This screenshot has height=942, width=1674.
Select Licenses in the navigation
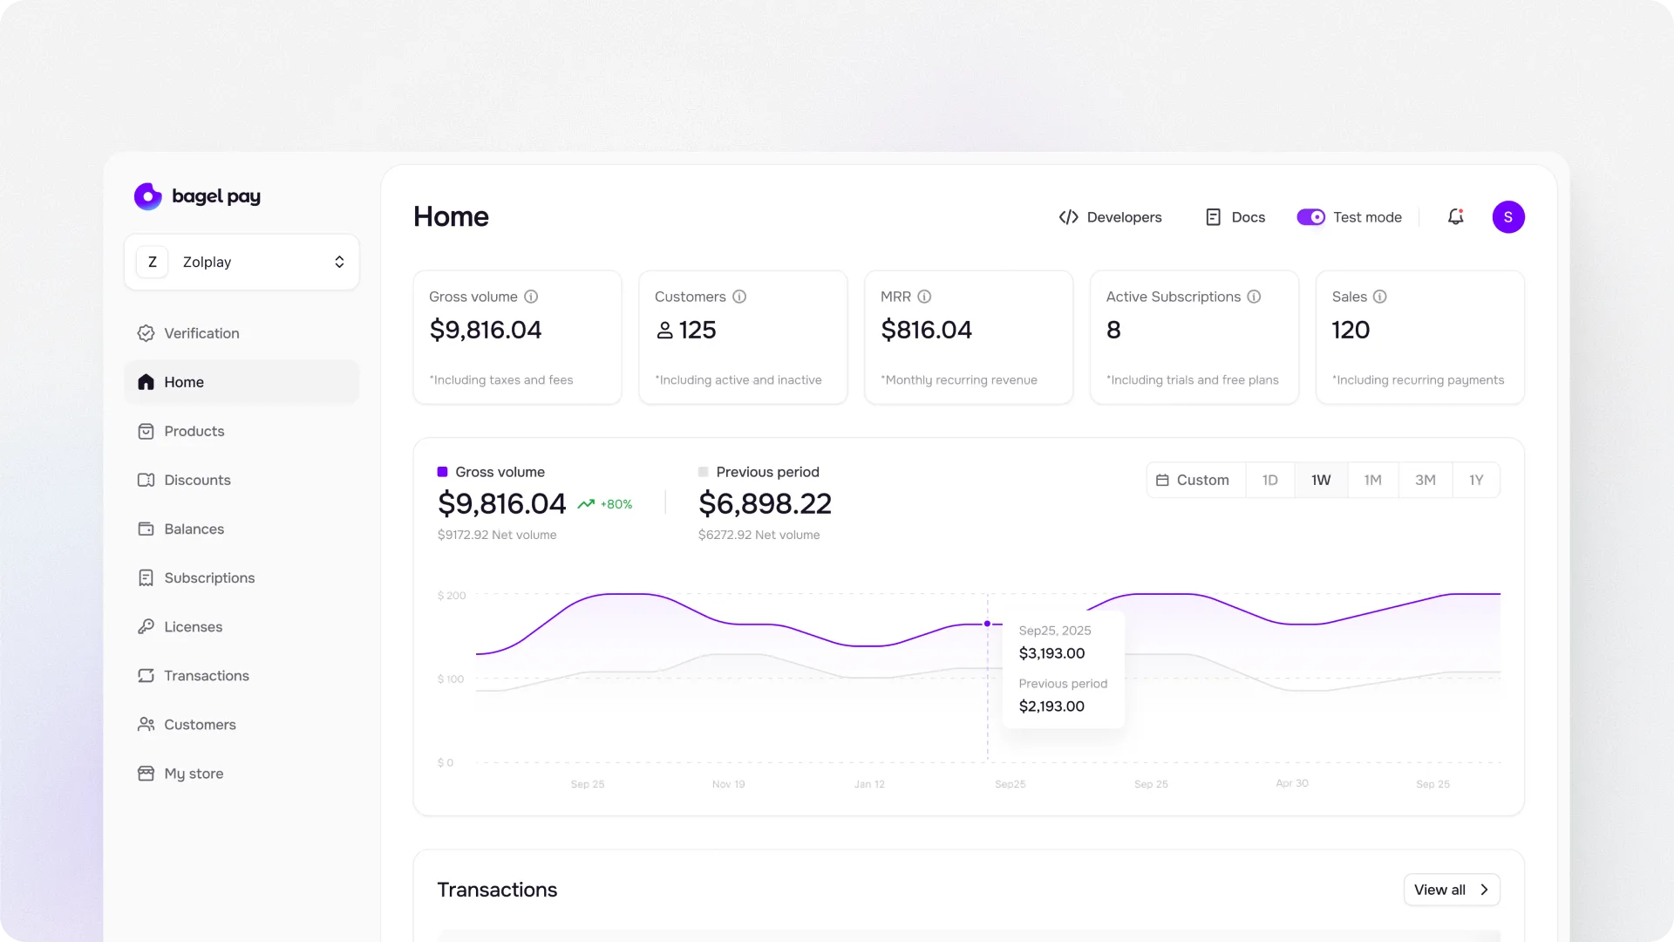[242, 626]
